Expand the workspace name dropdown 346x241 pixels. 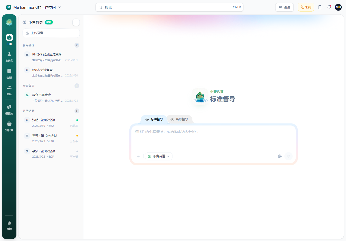(x=60, y=7)
